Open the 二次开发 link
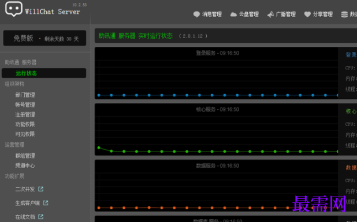This screenshot has height=222, width=357. 25,189
